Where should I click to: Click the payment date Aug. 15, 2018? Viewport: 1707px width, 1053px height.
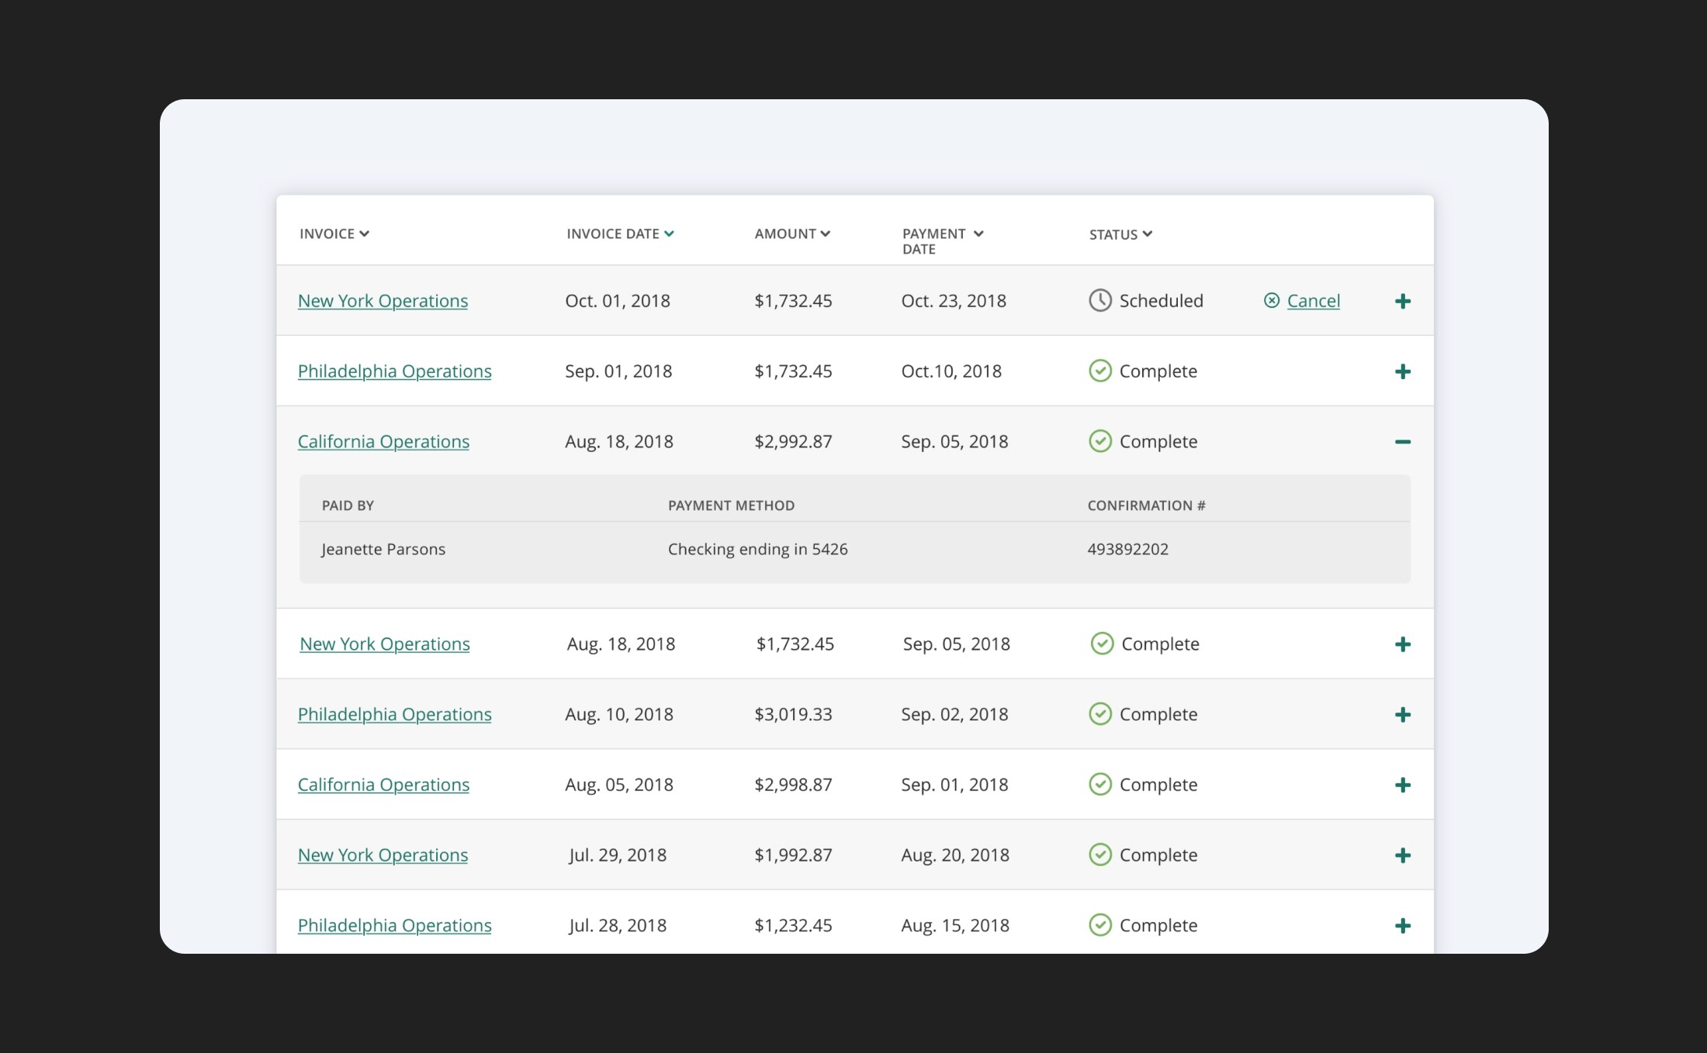pos(955,926)
